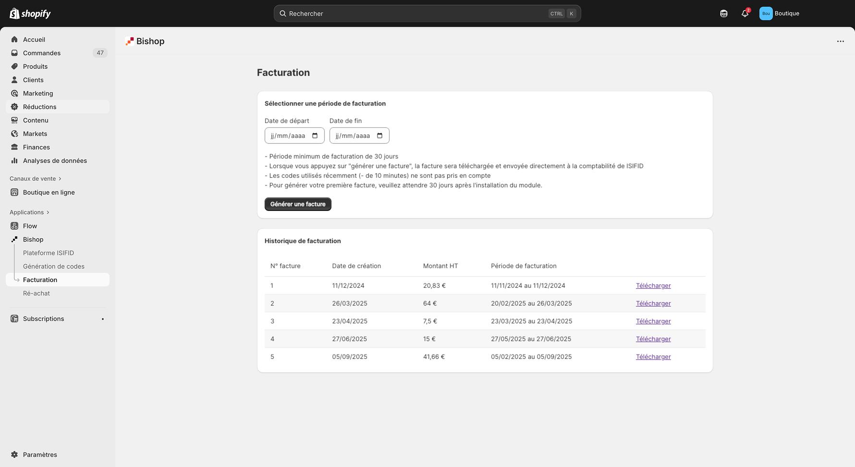Open the three-dot menu for Bishop
855x467 pixels.
click(x=840, y=41)
